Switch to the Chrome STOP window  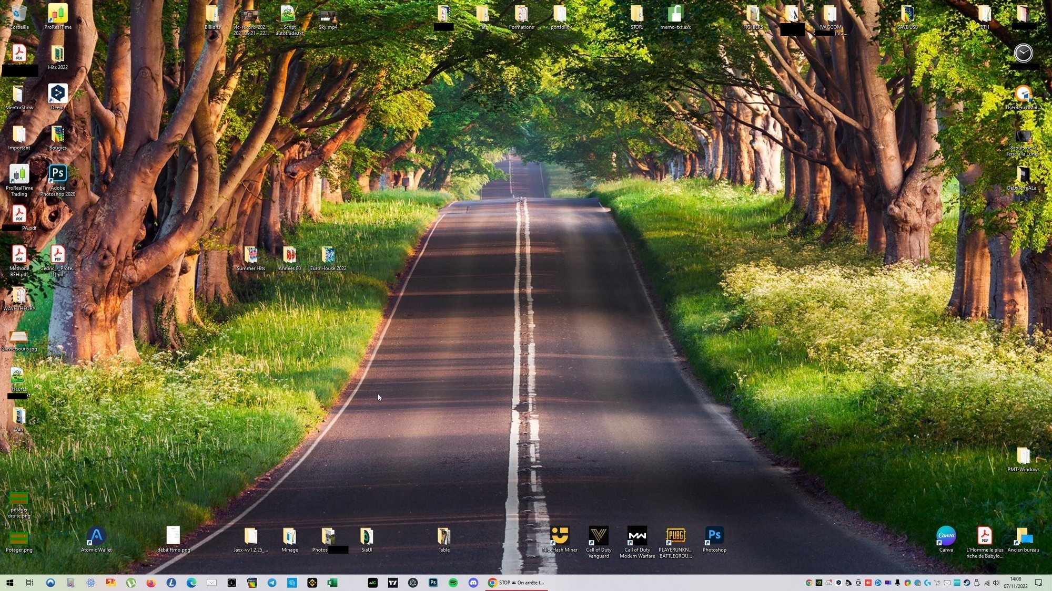[516, 583]
